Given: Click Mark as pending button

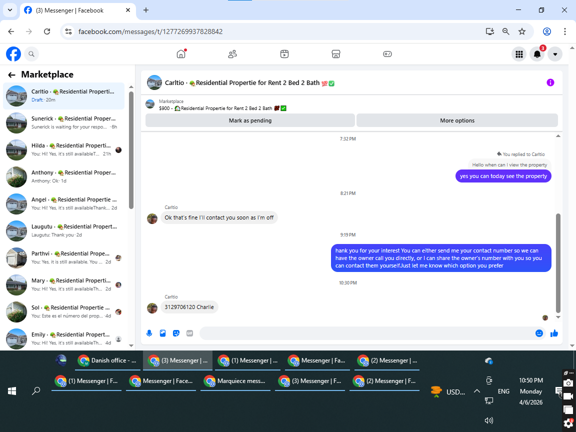Looking at the screenshot, I should (x=250, y=120).
